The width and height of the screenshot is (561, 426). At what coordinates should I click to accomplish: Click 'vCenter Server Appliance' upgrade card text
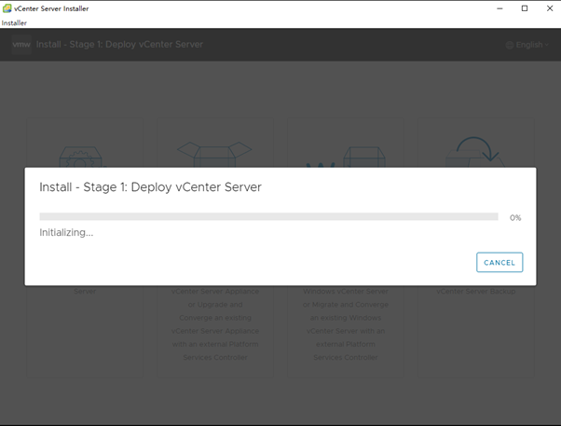(x=215, y=291)
